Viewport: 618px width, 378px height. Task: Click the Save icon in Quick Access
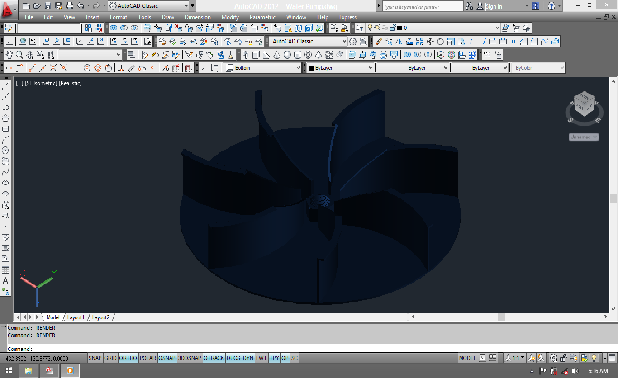coord(48,6)
